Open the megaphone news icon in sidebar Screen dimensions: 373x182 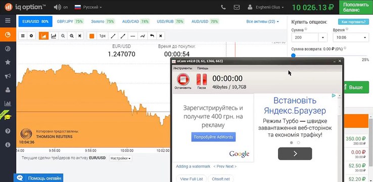click(8, 76)
